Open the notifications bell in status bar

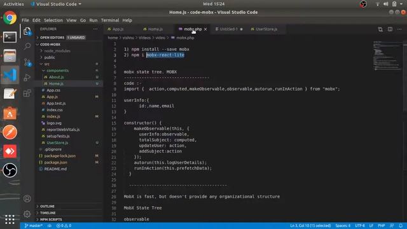click(401, 226)
